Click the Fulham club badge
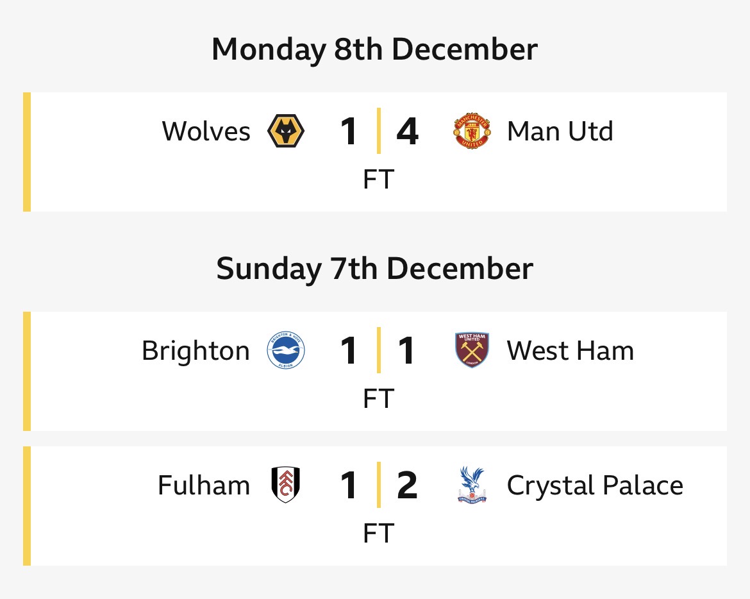The width and height of the screenshot is (750, 599). click(286, 485)
